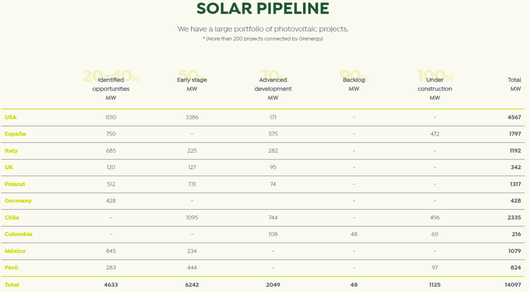
Task: Click the SOLAR PIPELINE heading
Action: [x=263, y=9]
